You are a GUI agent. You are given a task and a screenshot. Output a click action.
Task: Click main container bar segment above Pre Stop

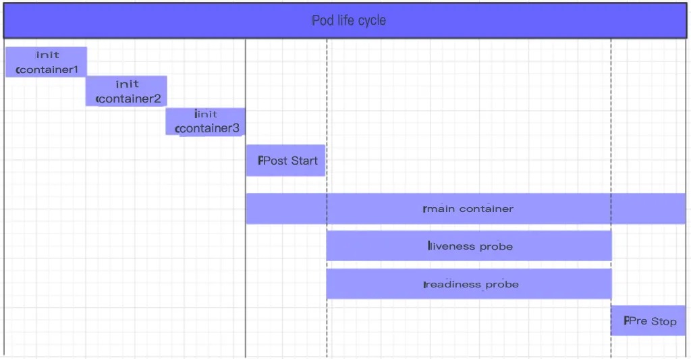(x=648, y=209)
